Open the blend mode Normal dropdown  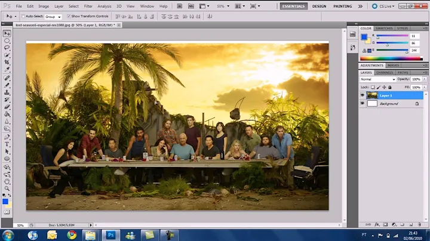point(377,79)
